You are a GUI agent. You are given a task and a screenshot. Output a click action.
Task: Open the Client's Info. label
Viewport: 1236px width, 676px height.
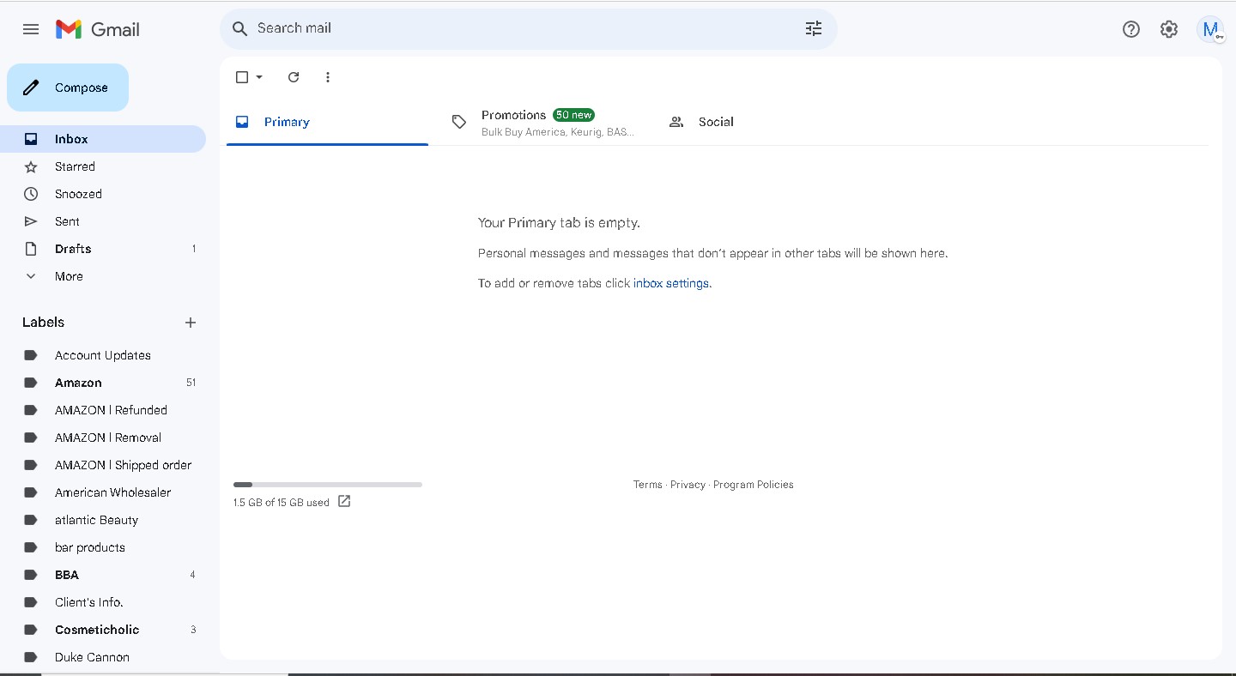(103, 602)
